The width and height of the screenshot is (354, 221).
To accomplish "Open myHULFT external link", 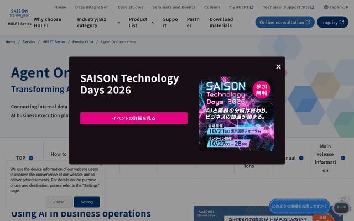I will (x=241, y=7).
